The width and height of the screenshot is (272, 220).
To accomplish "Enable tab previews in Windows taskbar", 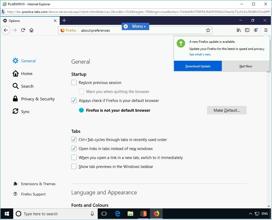I will click(x=74, y=166).
